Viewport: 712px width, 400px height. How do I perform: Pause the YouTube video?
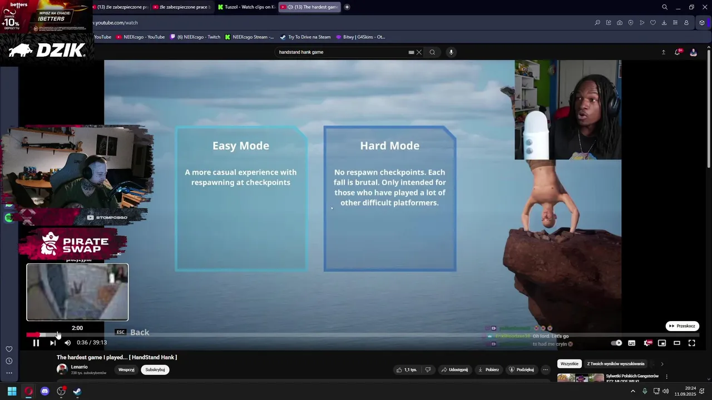pos(36,343)
